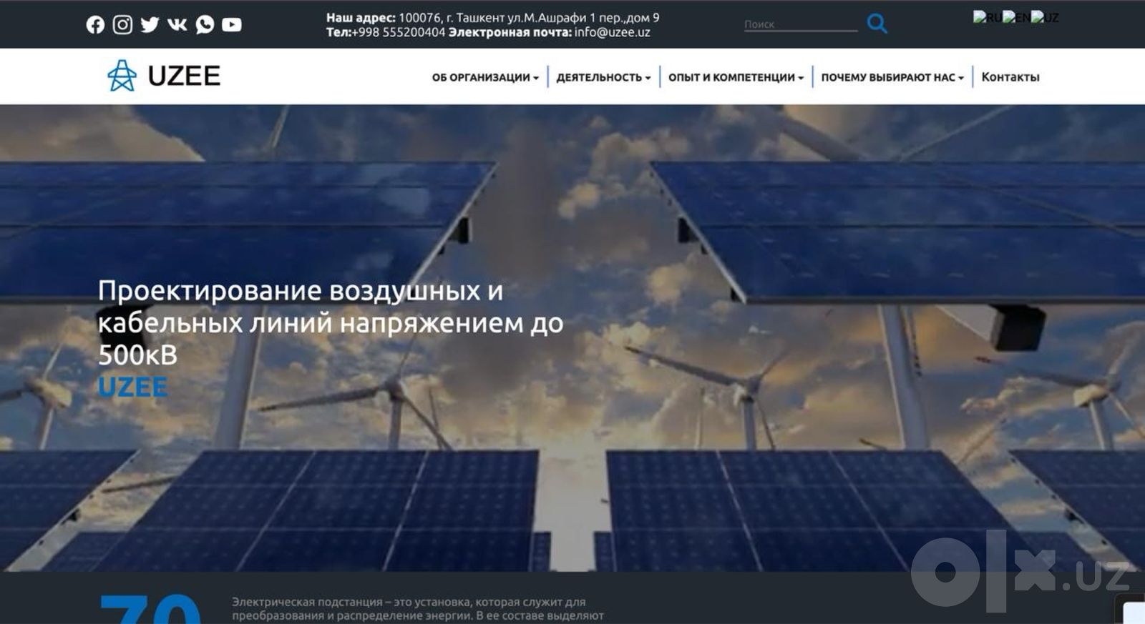This screenshot has width=1145, height=624.
Task: Switch language to RU
Action: pos(987,17)
